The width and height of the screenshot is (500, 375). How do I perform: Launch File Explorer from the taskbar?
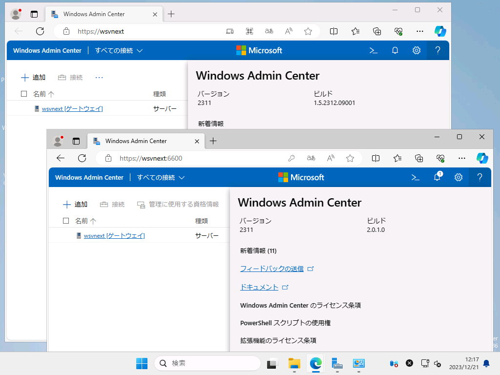click(293, 363)
